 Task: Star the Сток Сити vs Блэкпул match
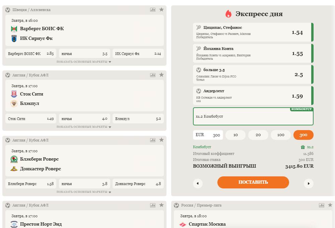click(x=161, y=75)
